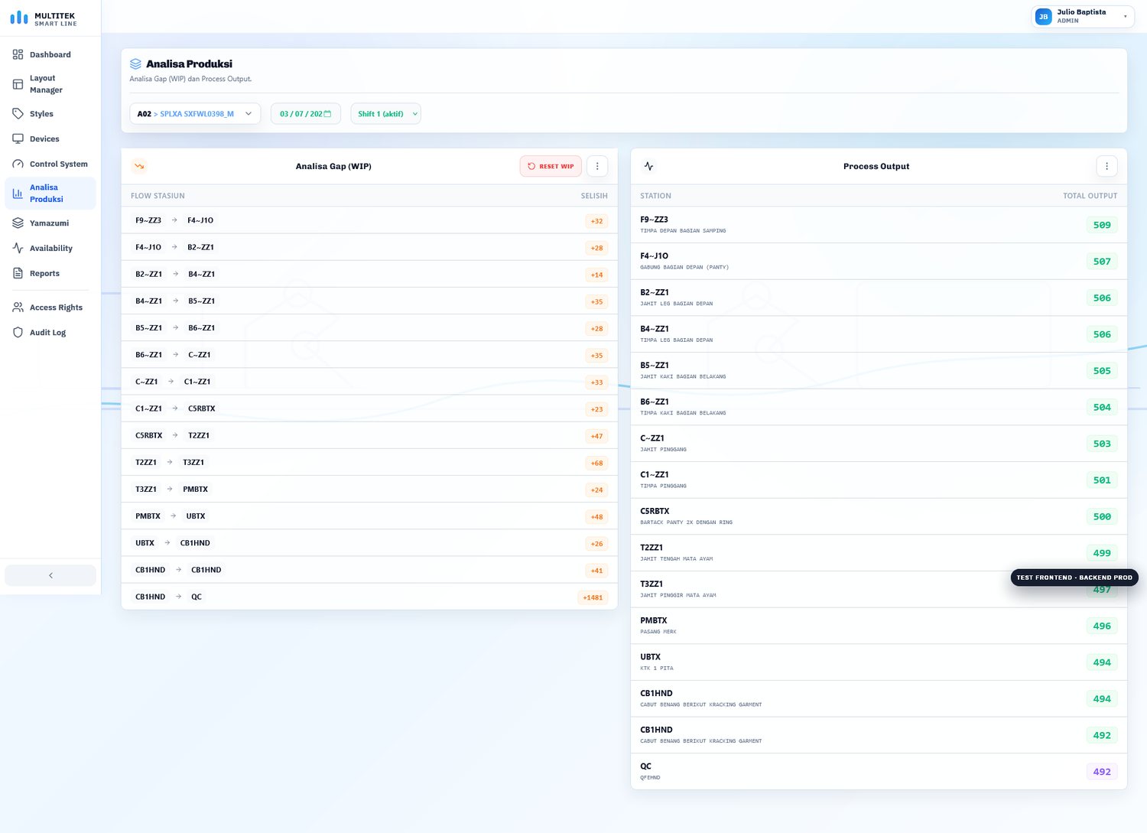
Task: Click the B6~ZZ1 station in Process Output
Action: pos(879,407)
